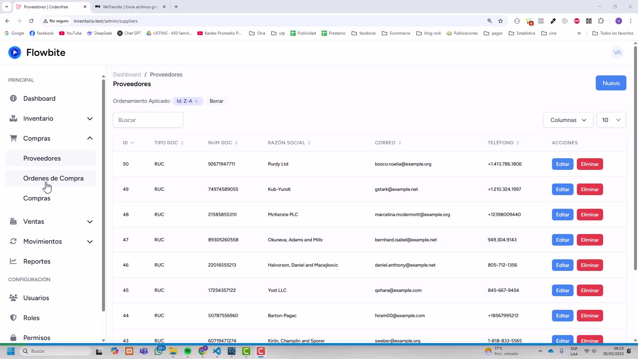
Task: Open File Explorer from the taskbar
Action: point(173,351)
